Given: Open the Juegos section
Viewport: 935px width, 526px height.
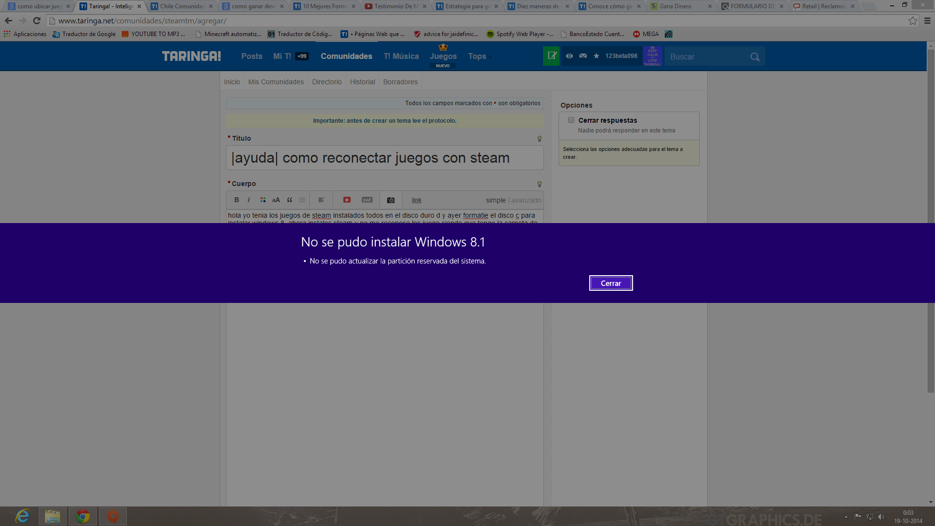Looking at the screenshot, I should (x=443, y=56).
